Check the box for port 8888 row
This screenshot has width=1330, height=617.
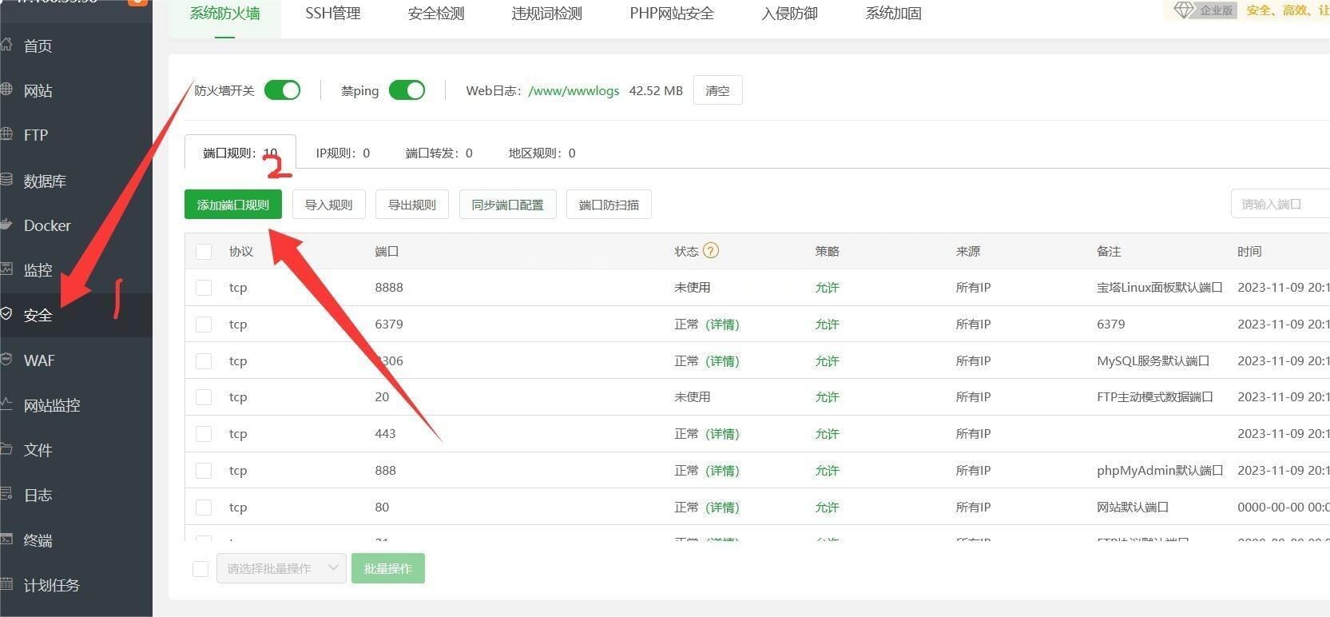pyautogui.click(x=204, y=288)
